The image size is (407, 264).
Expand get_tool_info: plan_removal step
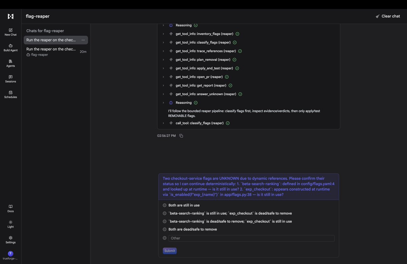[163, 60]
